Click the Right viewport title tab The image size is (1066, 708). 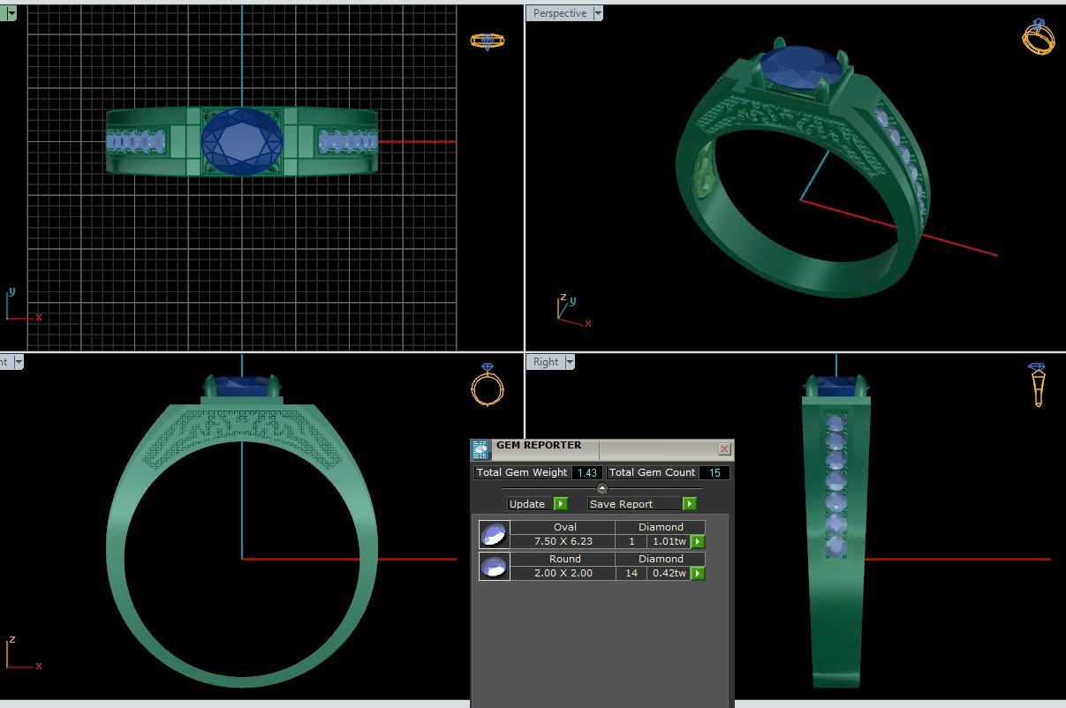[546, 362]
